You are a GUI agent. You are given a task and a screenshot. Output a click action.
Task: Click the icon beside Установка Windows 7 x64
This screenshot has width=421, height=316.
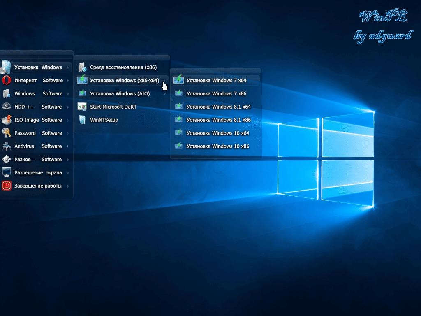click(179, 79)
